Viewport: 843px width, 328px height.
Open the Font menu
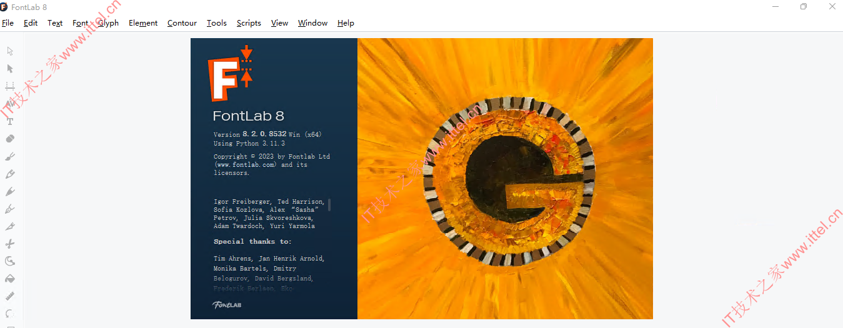click(x=80, y=23)
